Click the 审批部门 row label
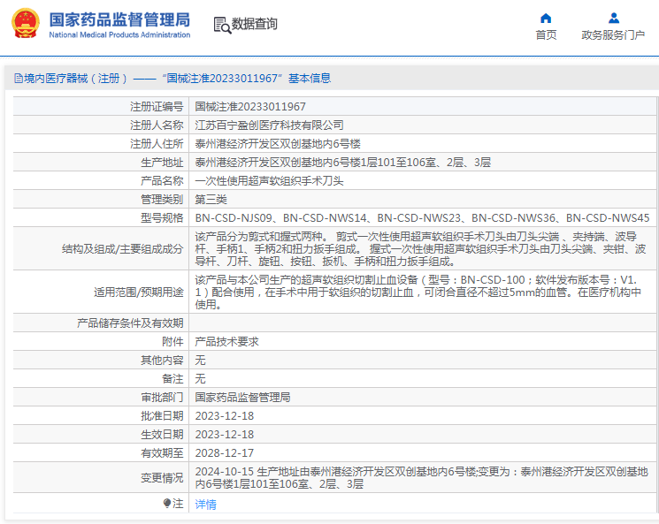 (162, 398)
